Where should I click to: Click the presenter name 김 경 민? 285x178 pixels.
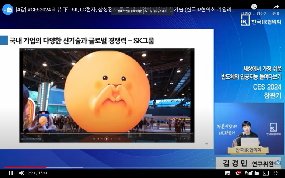tap(235, 163)
